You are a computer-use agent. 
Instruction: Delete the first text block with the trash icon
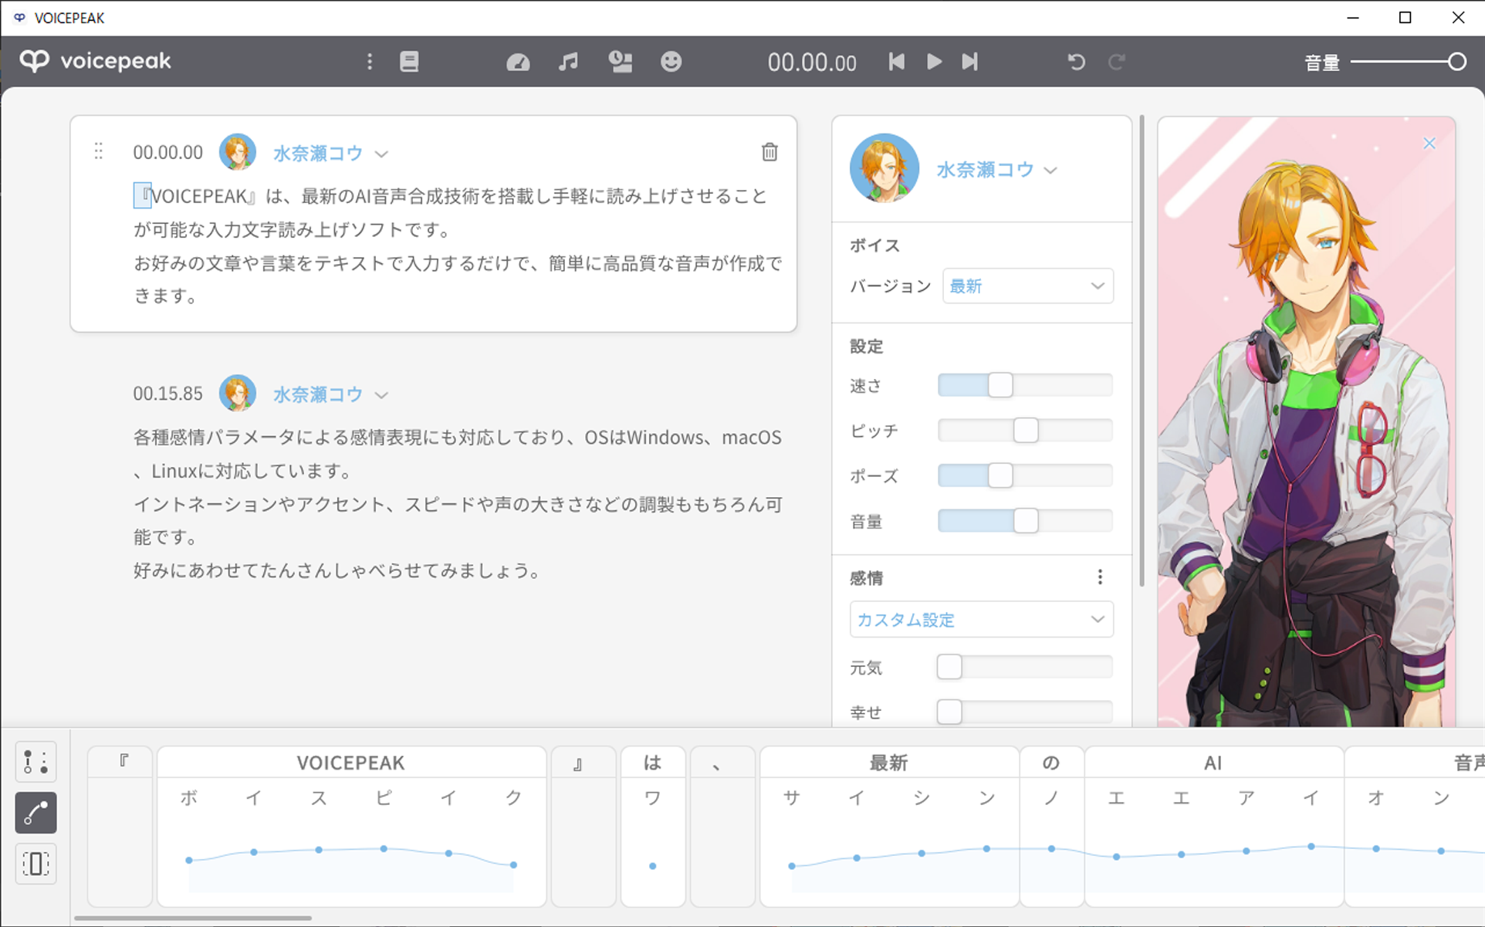[x=770, y=152]
